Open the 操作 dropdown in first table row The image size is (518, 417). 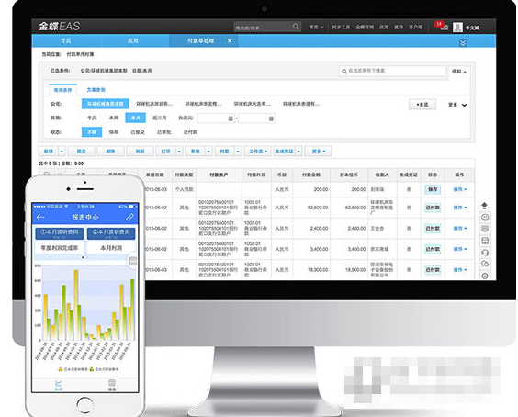point(460,189)
